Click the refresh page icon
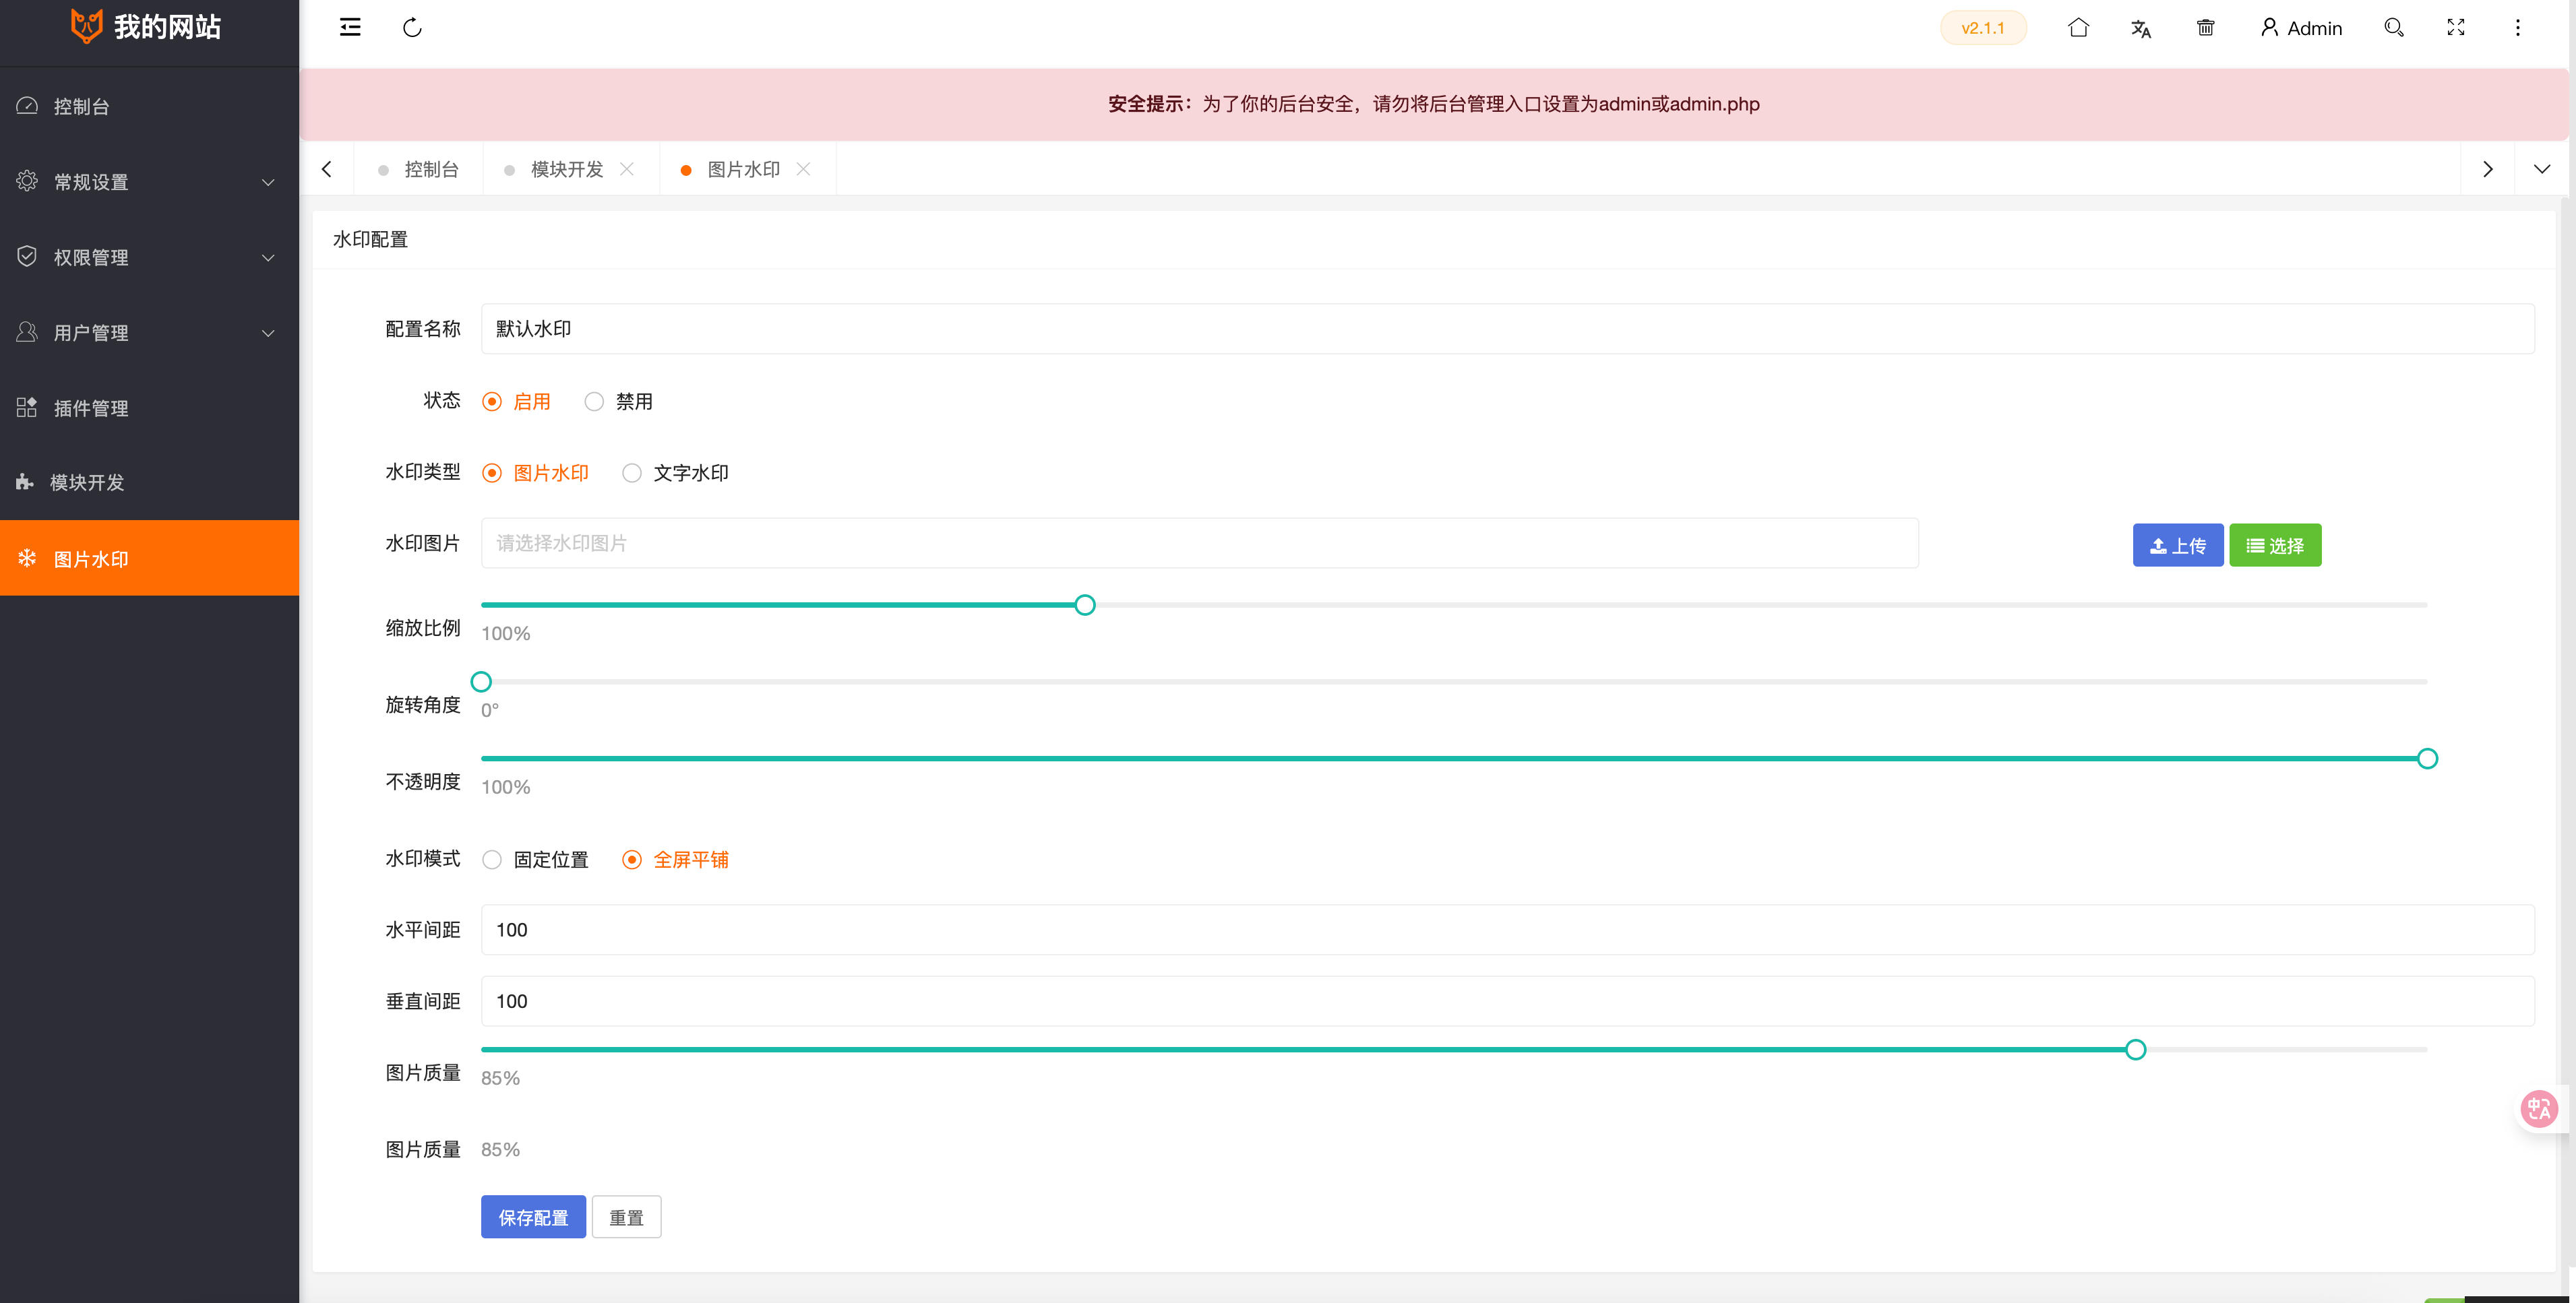 coord(412,27)
